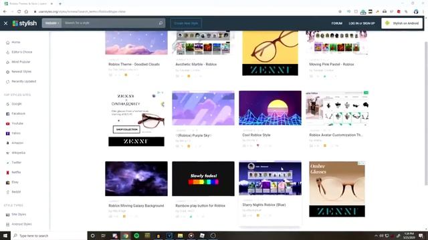This screenshot has width=428, height=240.
Task: Open Roblox Theme - Doodled Clouds thumbnail
Action: (136, 43)
